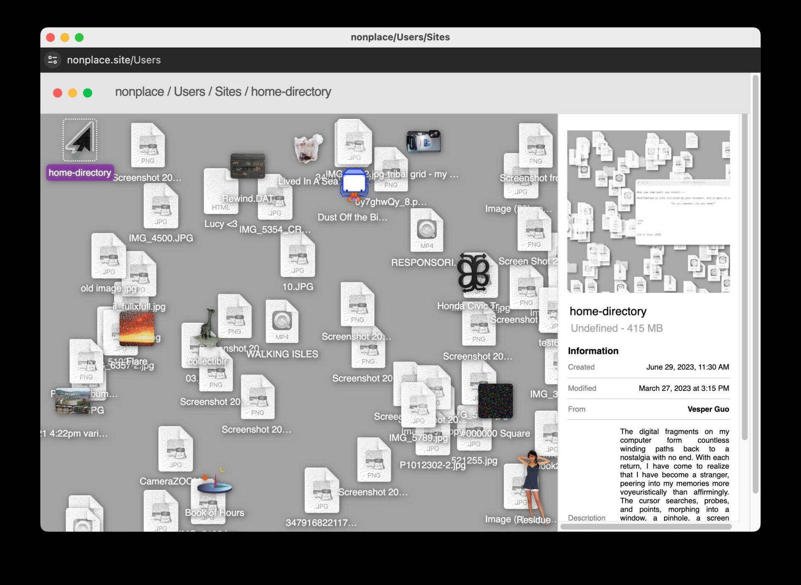Image resolution: width=801 pixels, height=585 pixels.
Task: Open the 510 Flare sunset image
Action: 136,329
